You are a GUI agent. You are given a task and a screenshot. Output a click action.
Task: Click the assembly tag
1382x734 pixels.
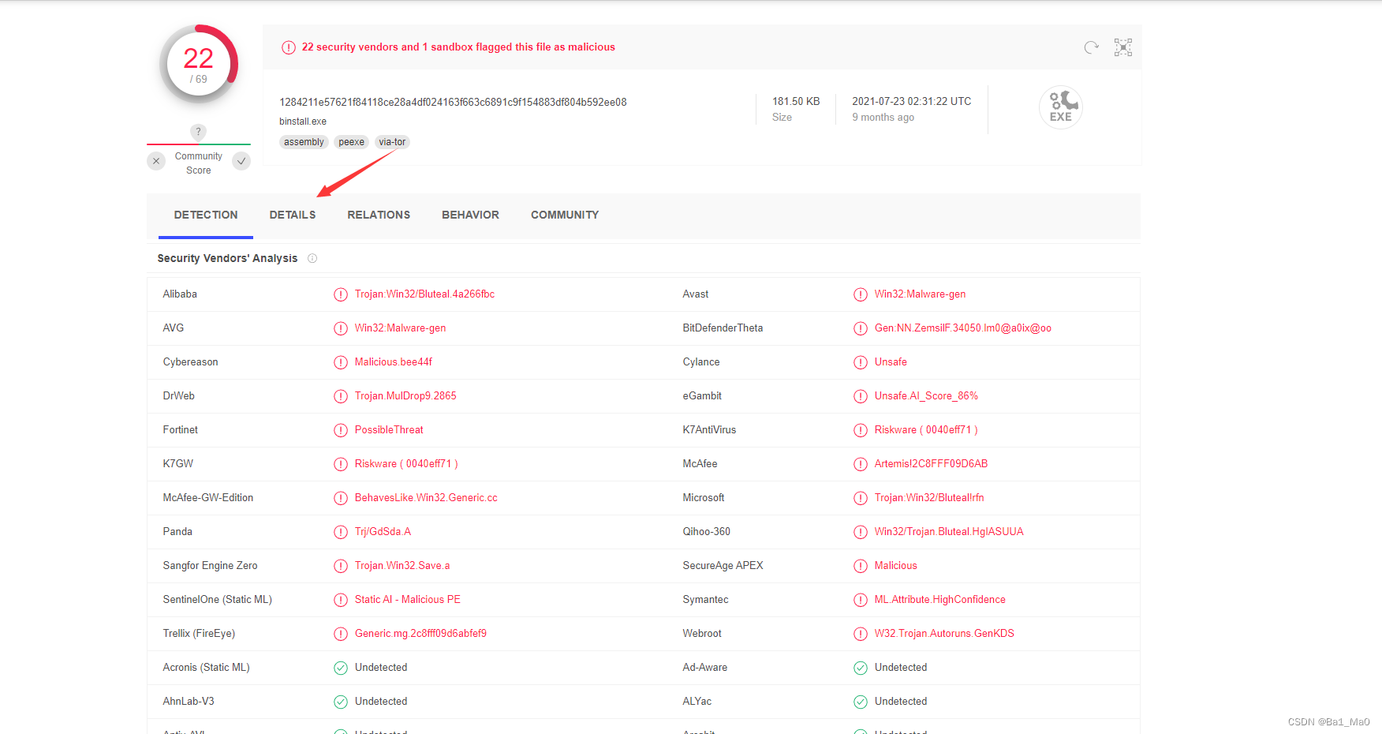pyautogui.click(x=304, y=142)
